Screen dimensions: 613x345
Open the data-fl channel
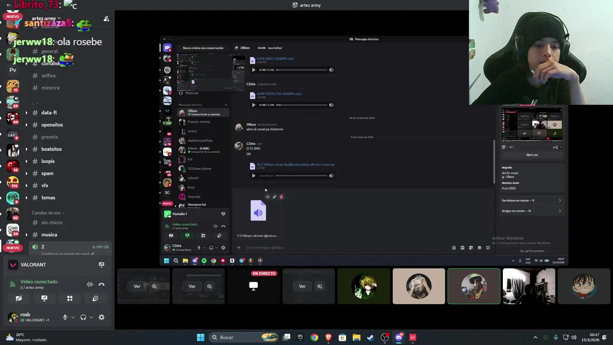click(49, 113)
